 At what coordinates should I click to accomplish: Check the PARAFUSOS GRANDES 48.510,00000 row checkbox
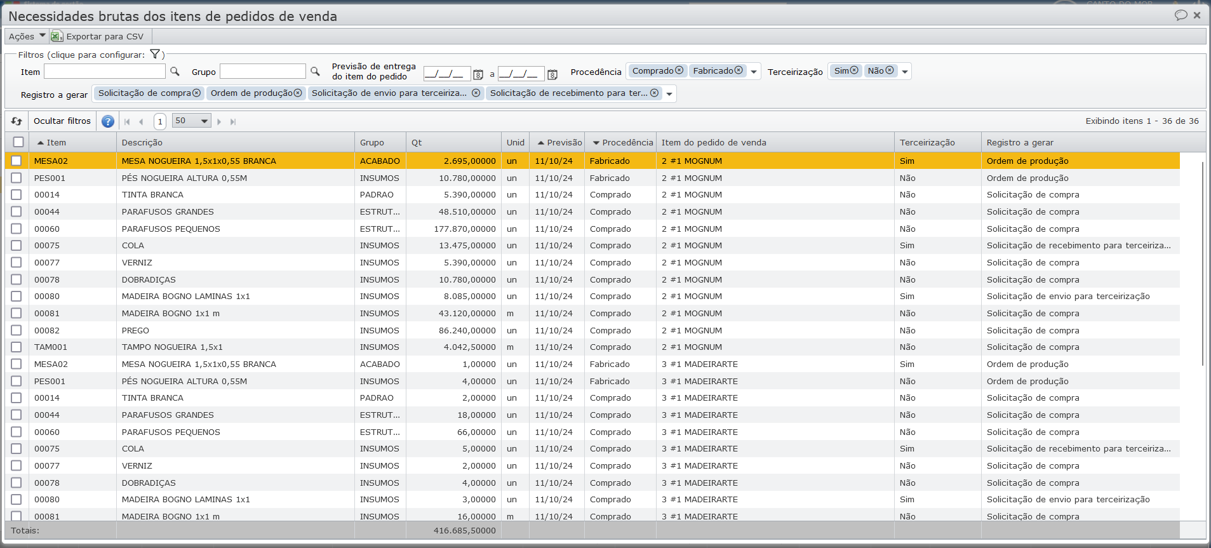pyautogui.click(x=17, y=211)
